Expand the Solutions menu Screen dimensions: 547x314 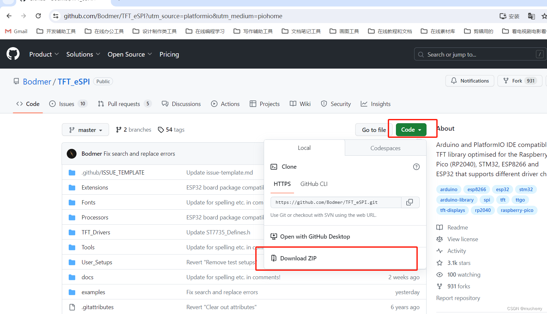pos(83,54)
